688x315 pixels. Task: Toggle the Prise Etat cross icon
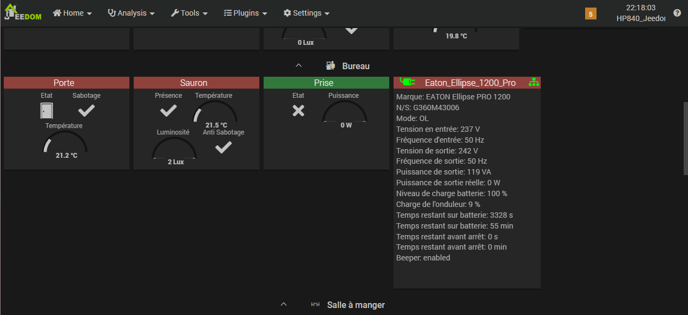click(298, 111)
